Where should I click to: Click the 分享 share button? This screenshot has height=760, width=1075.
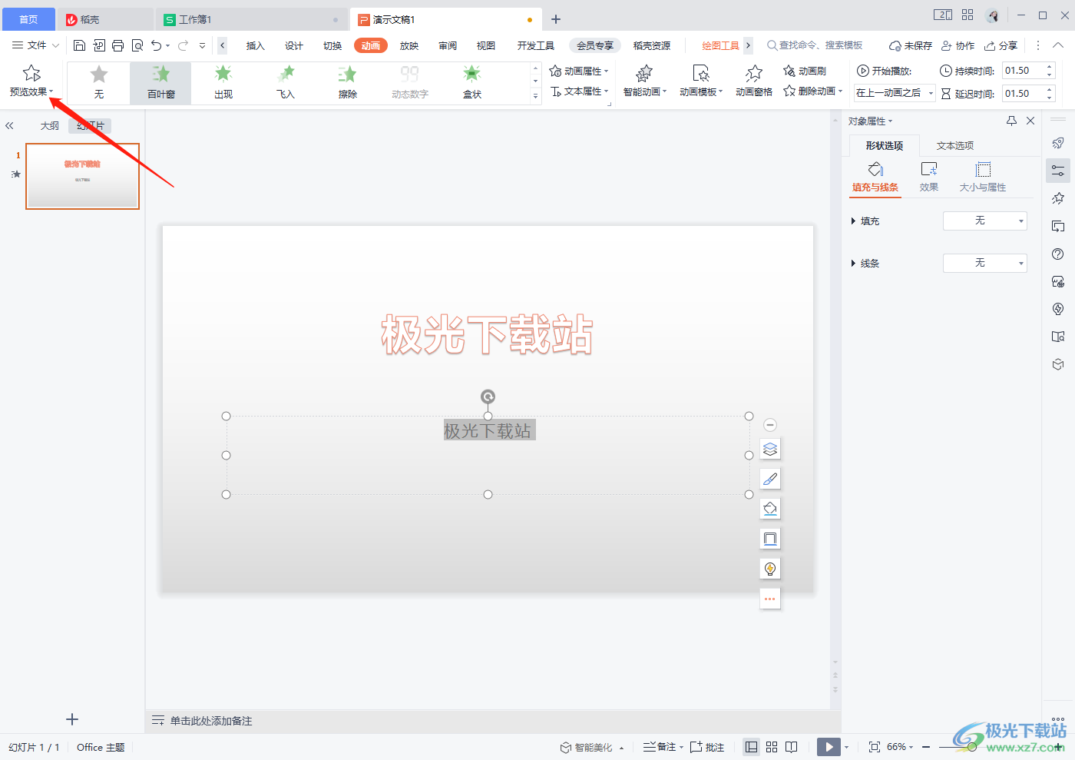click(x=1001, y=45)
